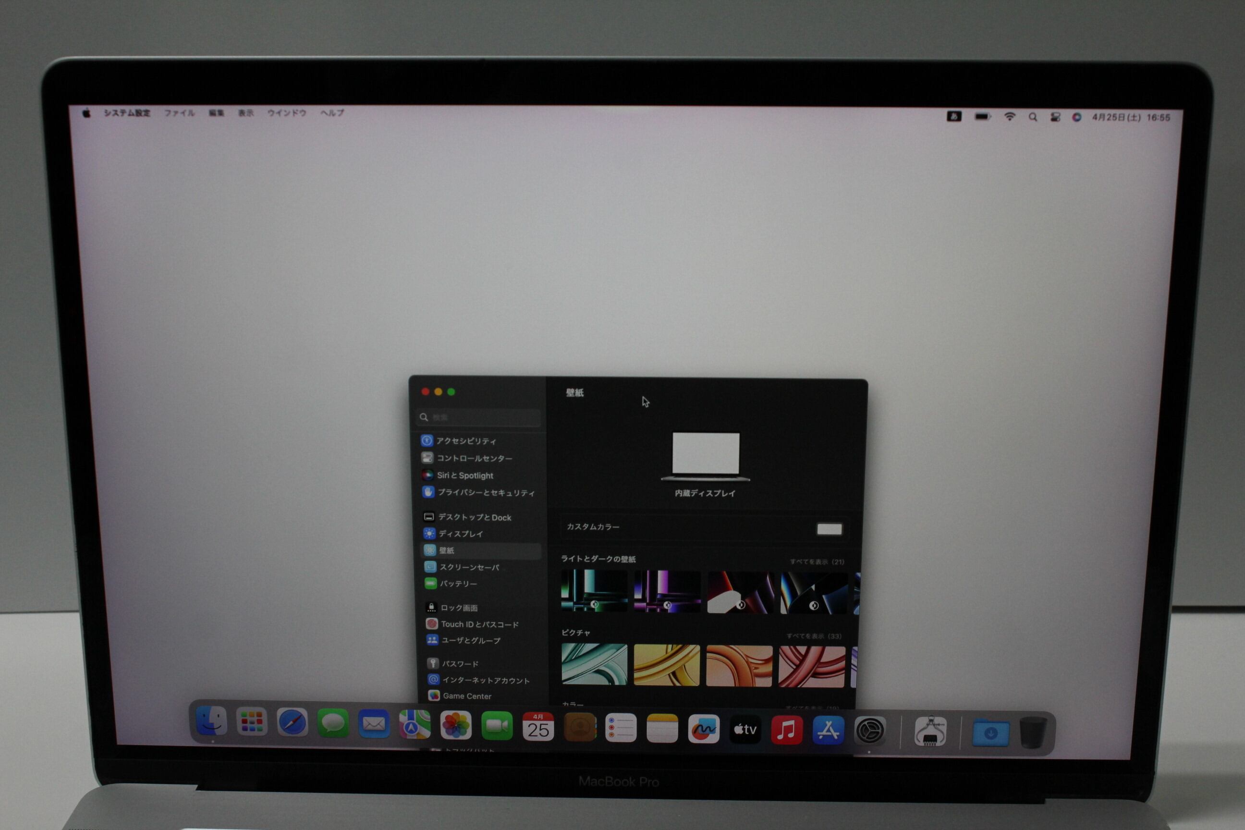1245x830 pixels.
Task: Open the Japanese input source menu
Action: pos(954,116)
